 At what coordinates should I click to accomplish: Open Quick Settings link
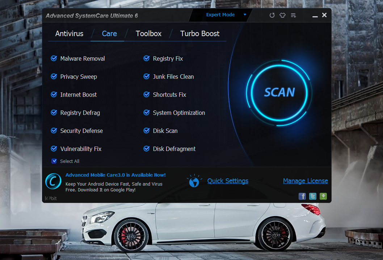point(228,181)
